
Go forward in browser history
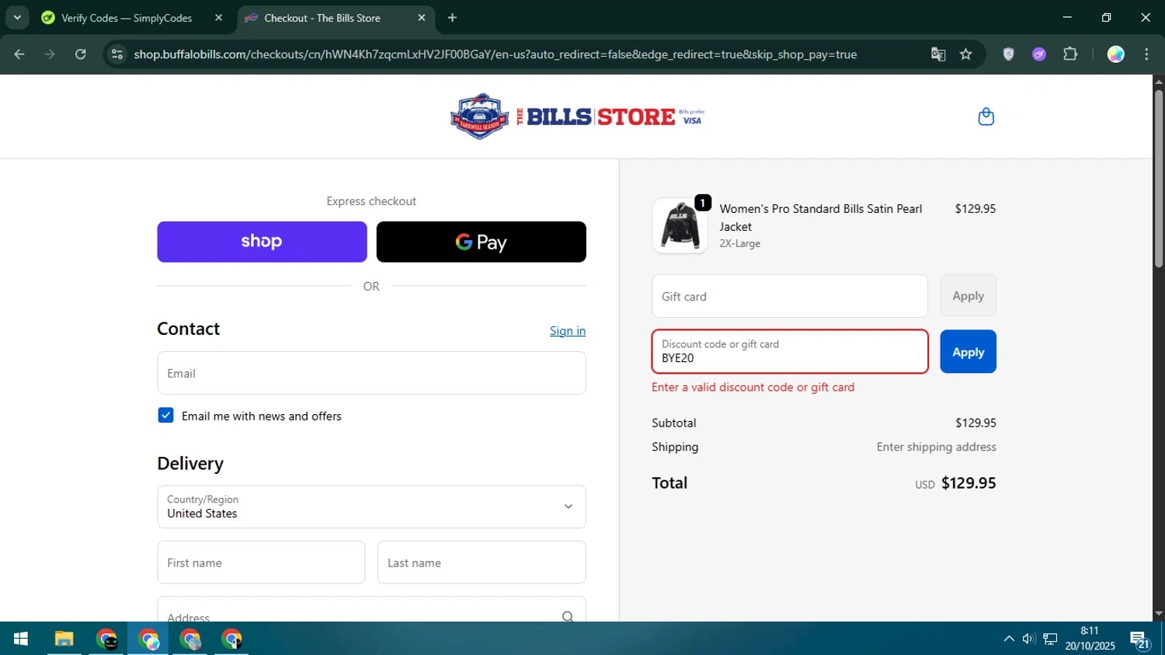[50, 54]
